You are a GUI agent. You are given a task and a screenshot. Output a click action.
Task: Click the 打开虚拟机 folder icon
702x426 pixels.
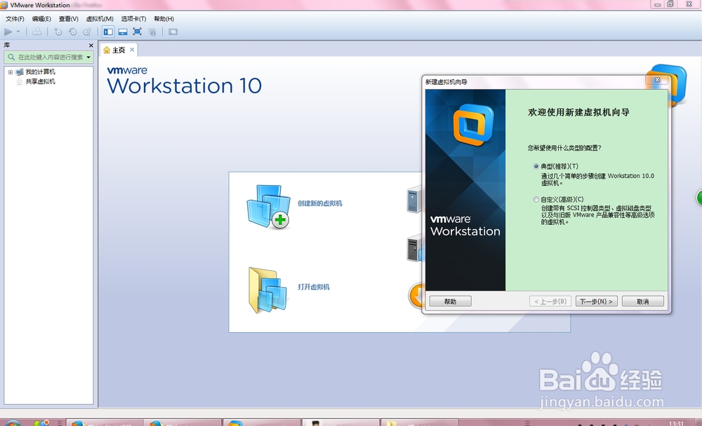point(267,289)
